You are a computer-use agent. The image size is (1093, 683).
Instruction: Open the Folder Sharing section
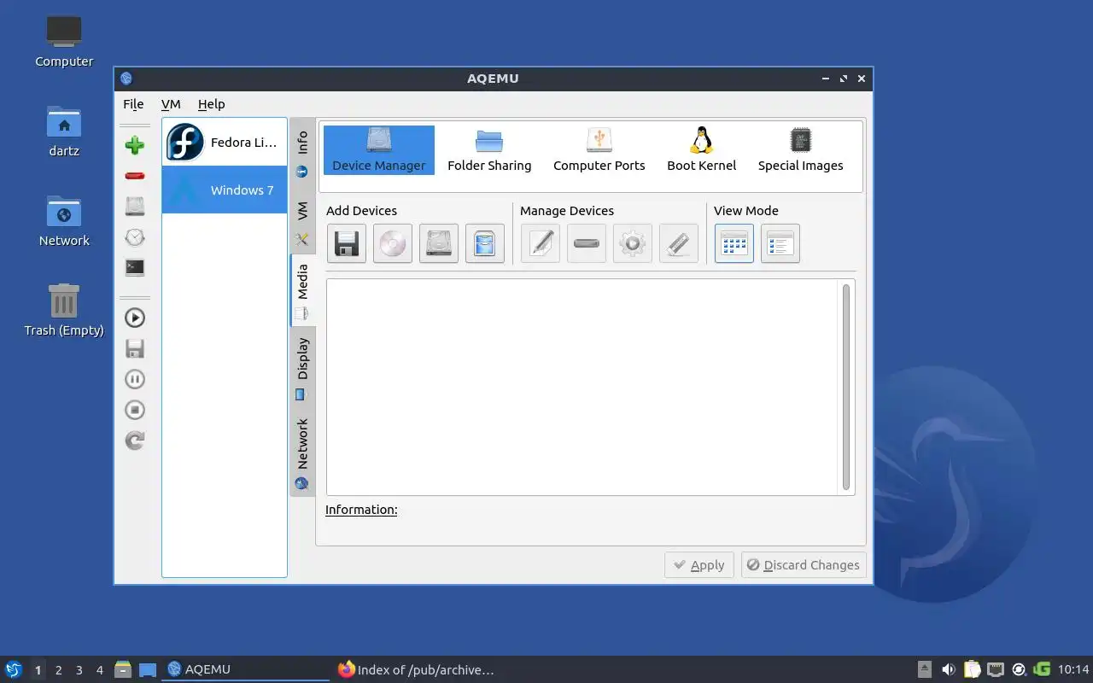pos(489,149)
